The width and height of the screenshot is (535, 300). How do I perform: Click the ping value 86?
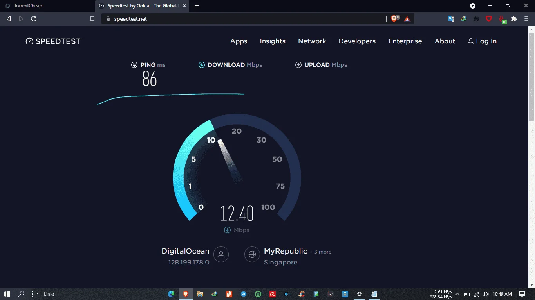[150, 79]
